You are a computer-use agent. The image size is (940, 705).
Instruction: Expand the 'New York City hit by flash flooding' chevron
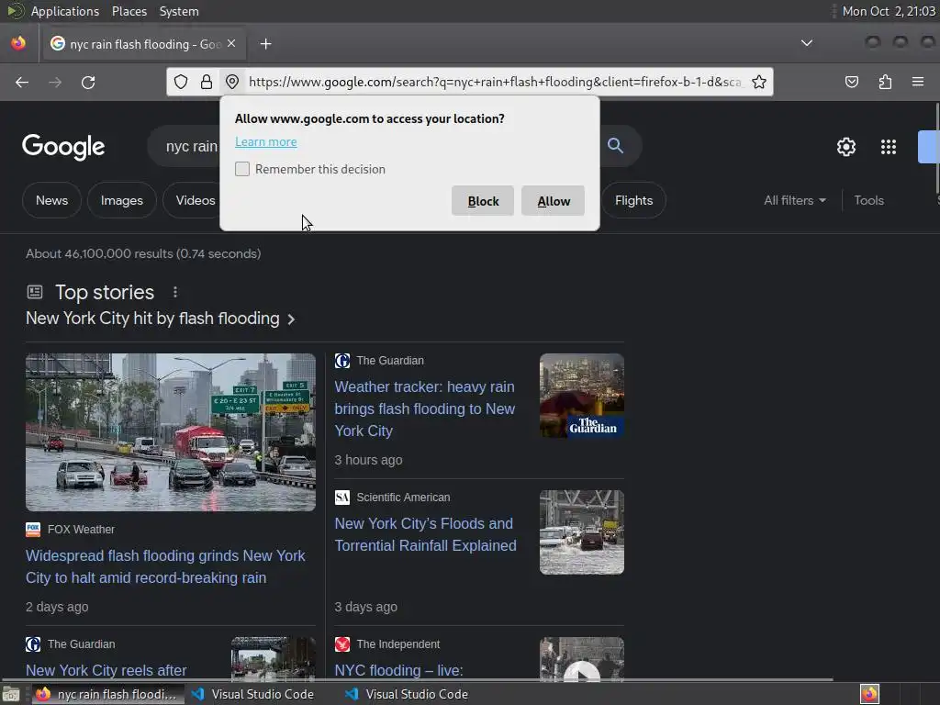click(x=291, y=319)
